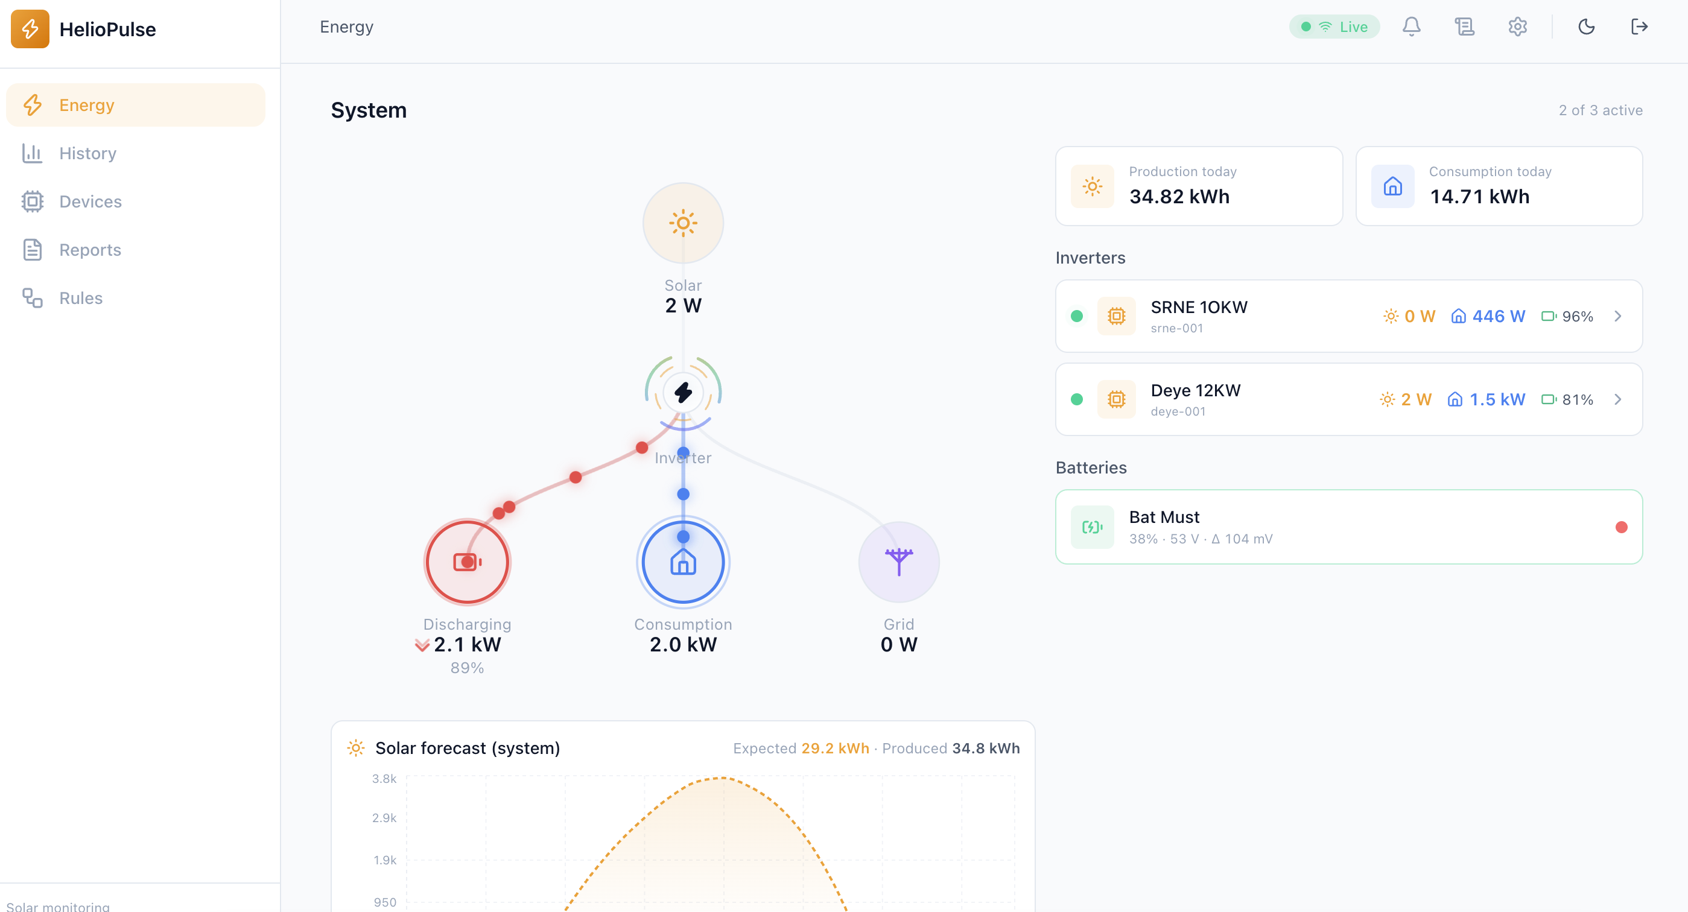1688x912 pixels.
Task: Select the Grid tower node
Action: (898, 562)
